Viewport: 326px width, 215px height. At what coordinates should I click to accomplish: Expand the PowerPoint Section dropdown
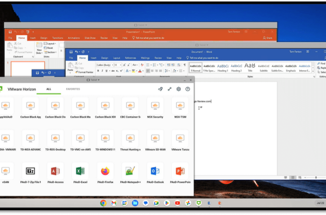(x=51, y=52)
